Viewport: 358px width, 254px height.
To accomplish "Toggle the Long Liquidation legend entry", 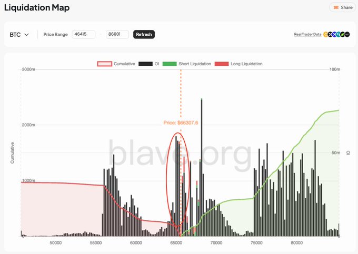I will tap(238, 64).
